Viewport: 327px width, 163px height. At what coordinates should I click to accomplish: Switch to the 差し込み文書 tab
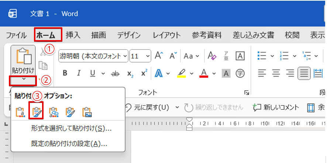click(254, 35)
